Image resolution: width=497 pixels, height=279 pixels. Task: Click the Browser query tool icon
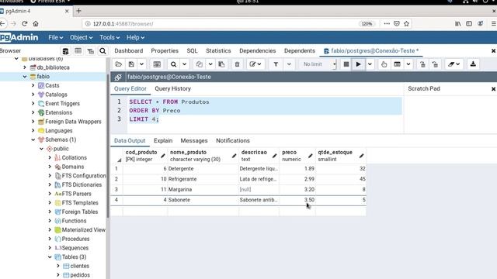point(65,51)
